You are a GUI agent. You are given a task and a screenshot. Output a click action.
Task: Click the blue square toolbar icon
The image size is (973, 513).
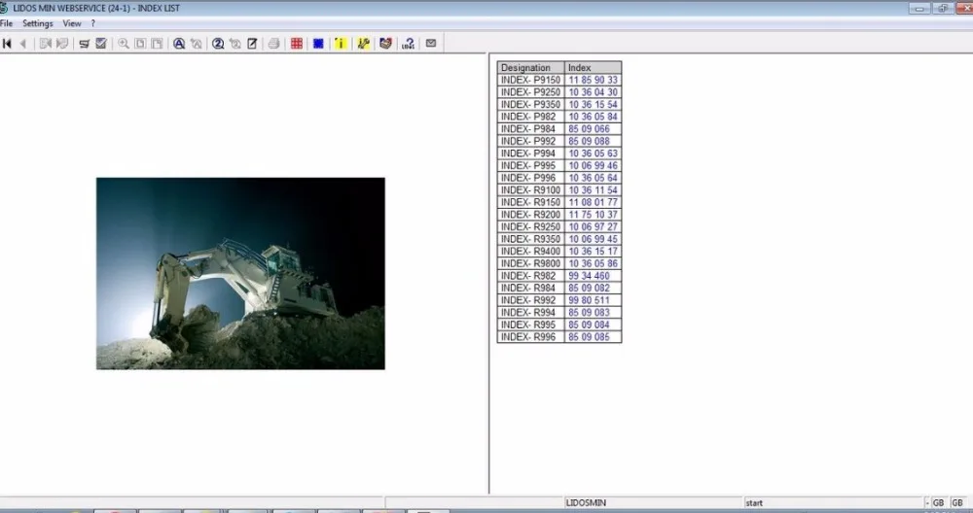tap(318, 44)
